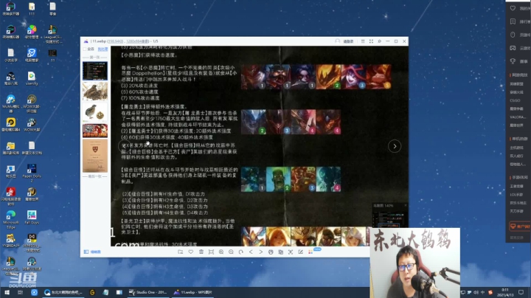The width and height of the screenshot is (531, 298).
Task: Click the copy icon in viewer toolbar
Action: [x=281, y=252]
